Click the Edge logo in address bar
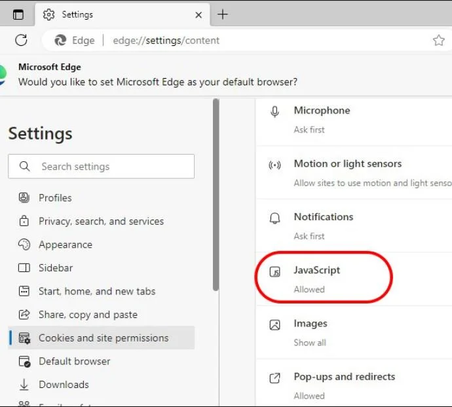The image size is (452, 407). 60,40
